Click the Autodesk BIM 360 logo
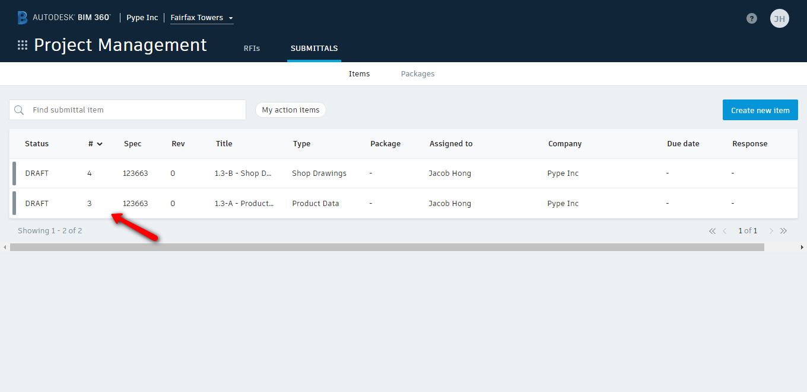This screenshot has height=392, width=807. (x=63, y=18)
